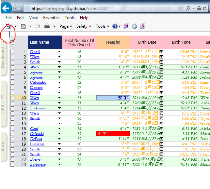
Task: Click the browser Forward arrow button
Action: tap(18, 8)
